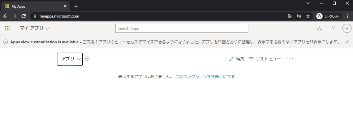The height and width of the screenshot is (127, 353).
Task: Open a new browser tab
Action: pos(76,6)
